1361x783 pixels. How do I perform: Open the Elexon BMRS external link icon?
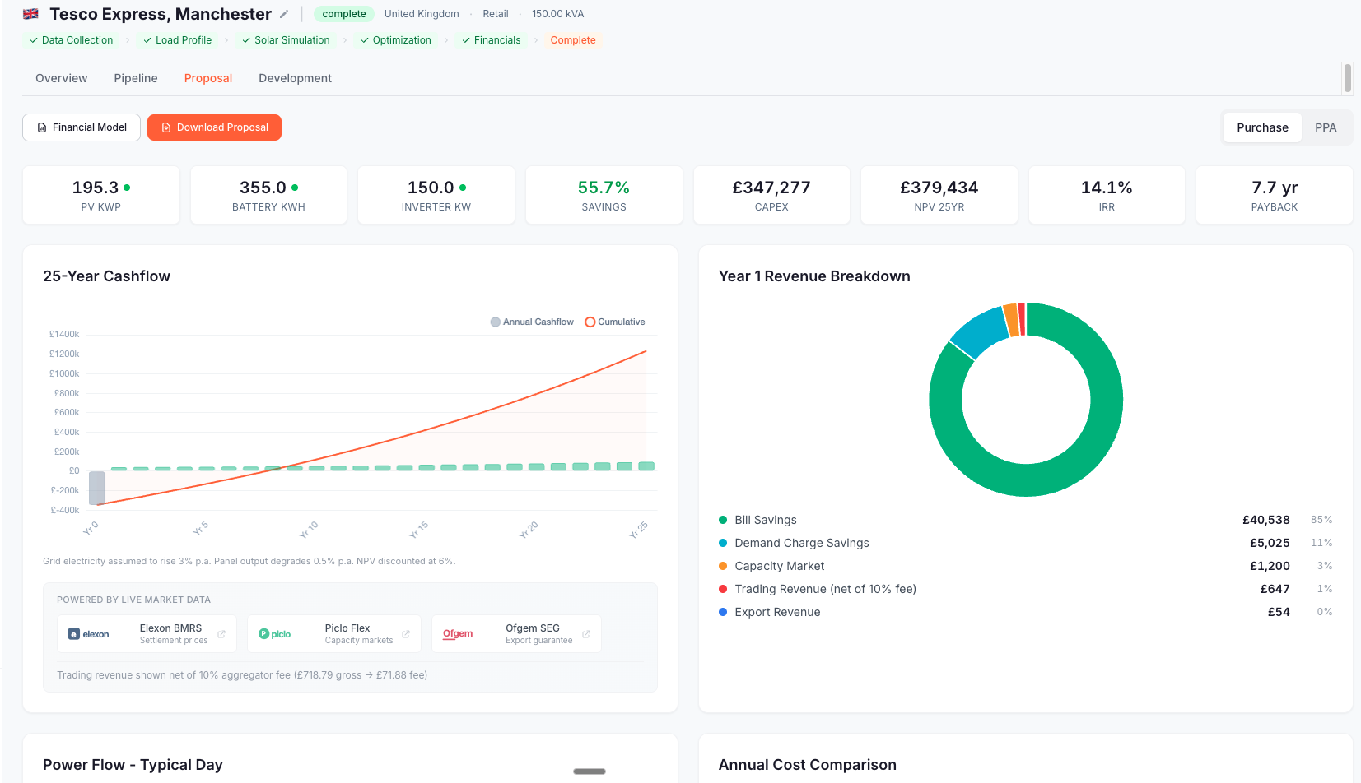tap(221, 634)
